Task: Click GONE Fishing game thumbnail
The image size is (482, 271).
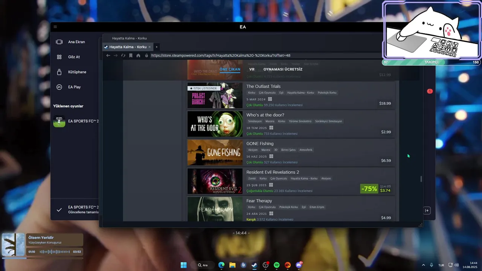Action: click(x=215, y=152)
